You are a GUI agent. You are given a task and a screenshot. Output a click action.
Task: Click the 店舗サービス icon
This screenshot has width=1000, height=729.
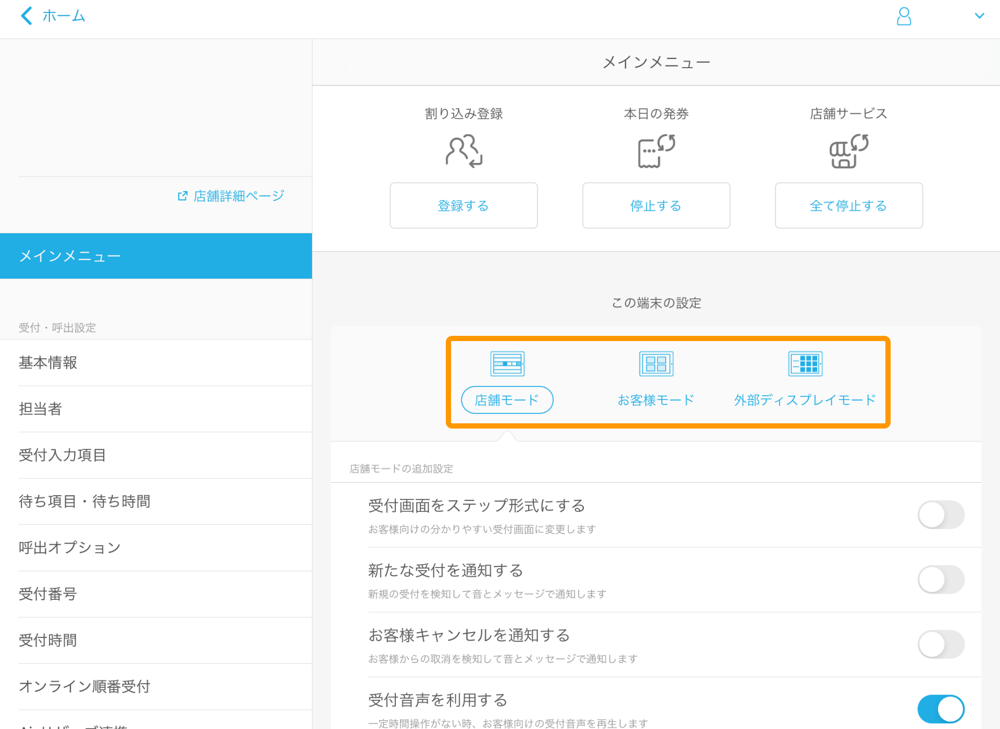pyautogui.click(x=848, y=151)
